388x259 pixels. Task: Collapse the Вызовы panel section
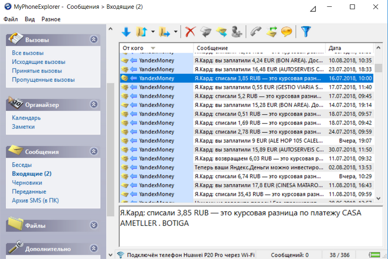click(94, 39)
